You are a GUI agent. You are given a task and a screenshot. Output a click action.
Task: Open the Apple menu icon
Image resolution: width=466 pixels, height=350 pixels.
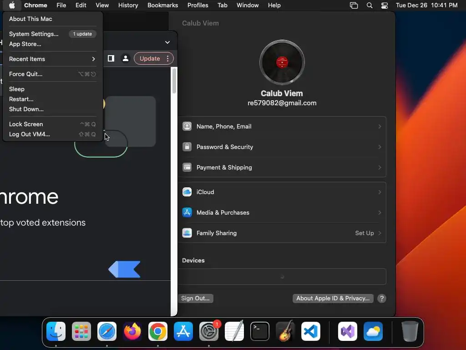click(12, 5)
